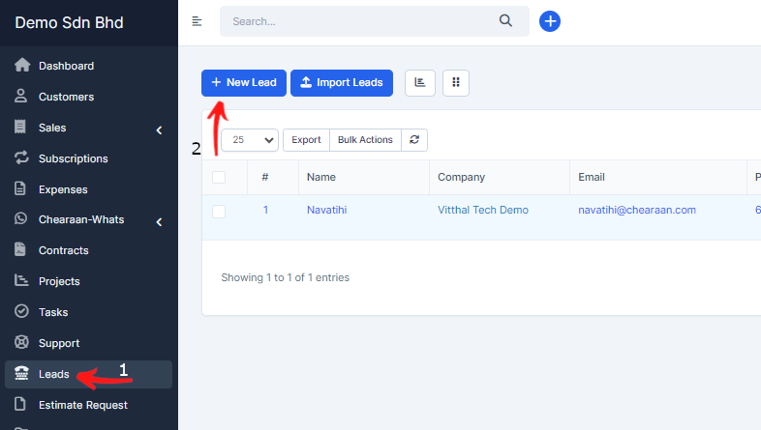Check the Navatihi lead row checkbox
The height and width of the screenshot is (430, 761).
point(219,211)
